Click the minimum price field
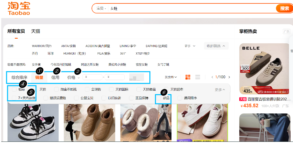 coord(92,77)
